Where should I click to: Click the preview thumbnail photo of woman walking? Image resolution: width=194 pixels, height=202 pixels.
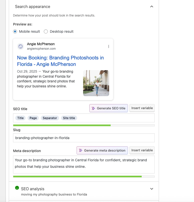coord(96,83)
